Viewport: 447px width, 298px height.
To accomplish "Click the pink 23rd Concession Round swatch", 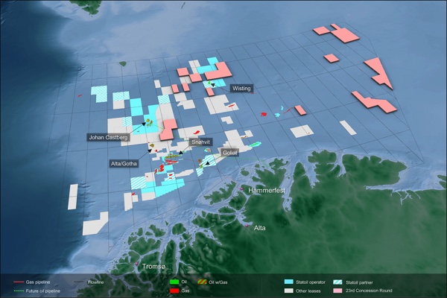I will [339, 291].
